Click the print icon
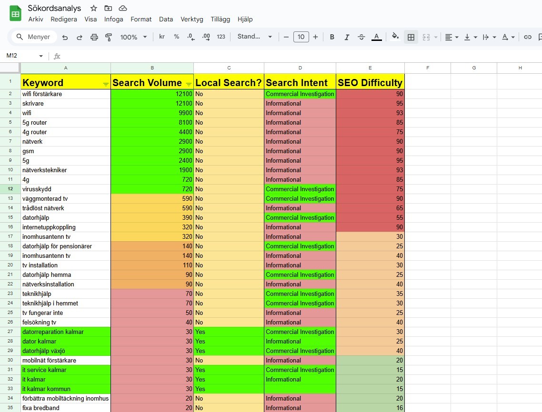Viewport: 542px width, 412px height. point(94,37)
